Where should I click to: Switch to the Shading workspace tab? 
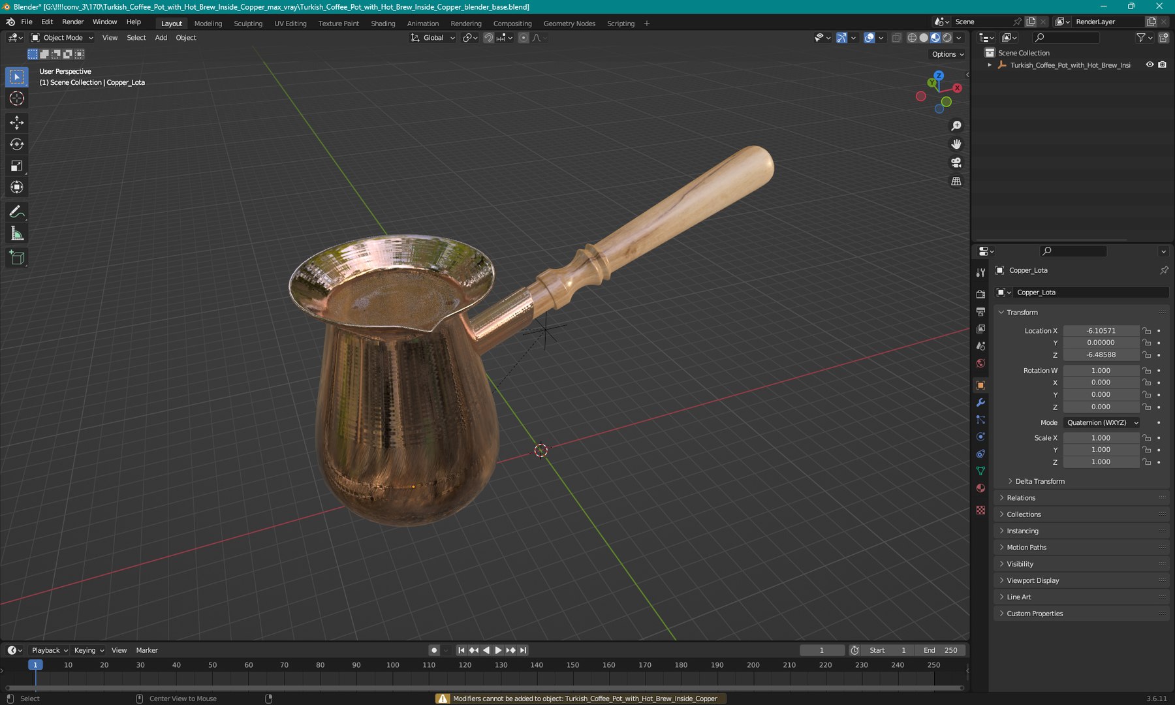(x=383, y=23)
